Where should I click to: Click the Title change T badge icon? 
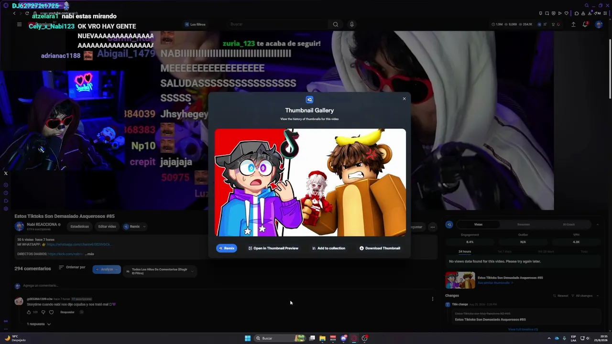(x=448, y=304)
